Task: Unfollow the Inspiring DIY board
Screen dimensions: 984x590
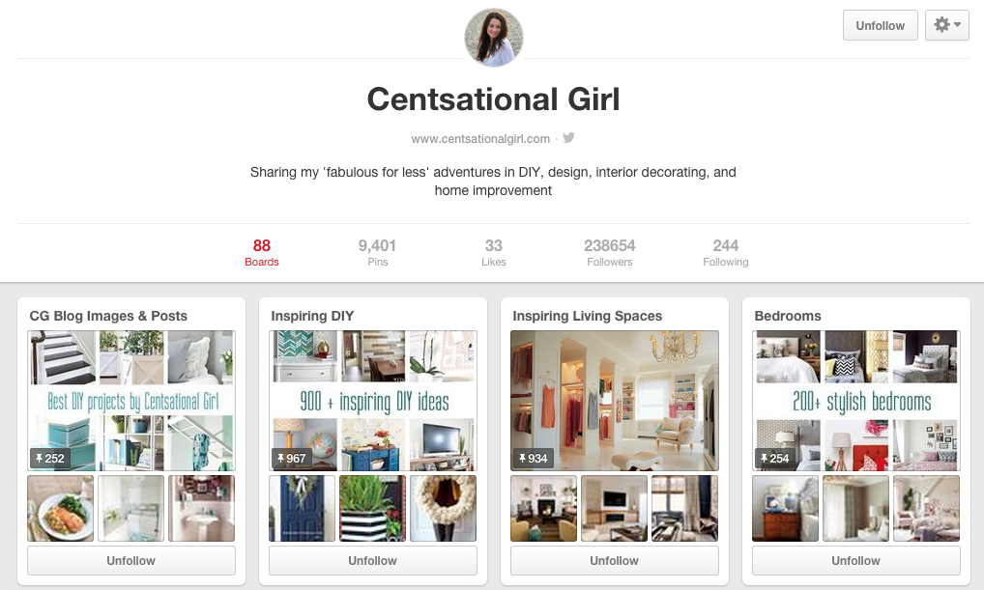Action: 373,560
